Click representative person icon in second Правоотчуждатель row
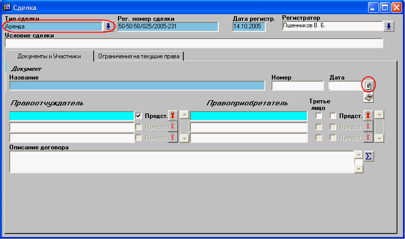The width and height of the screenshot is (405, 239). [x=173, y=127]
